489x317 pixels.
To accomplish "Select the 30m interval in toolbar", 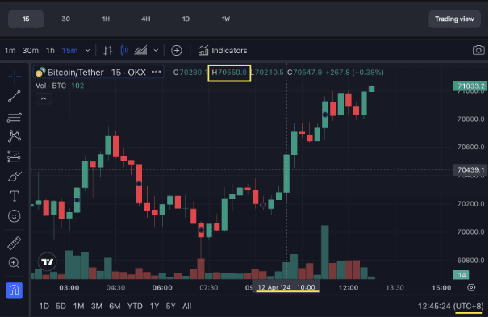I will tap(30, 50).
